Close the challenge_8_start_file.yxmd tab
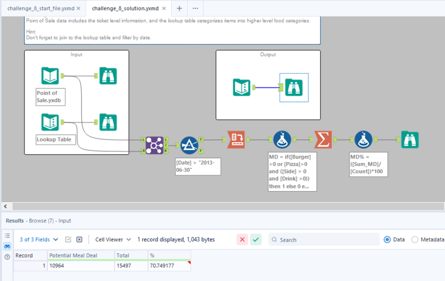This screenshot has height=281, width=445. [x=78, y=8]
